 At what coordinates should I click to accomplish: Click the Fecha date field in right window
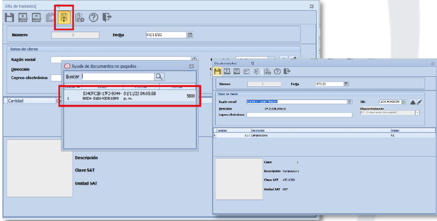[329, 84]
